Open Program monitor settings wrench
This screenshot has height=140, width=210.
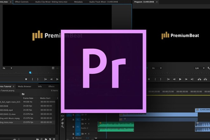tap(208, 68)
